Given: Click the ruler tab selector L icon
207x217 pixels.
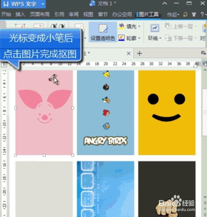Looking at the screenshot, I should [4, 64].
